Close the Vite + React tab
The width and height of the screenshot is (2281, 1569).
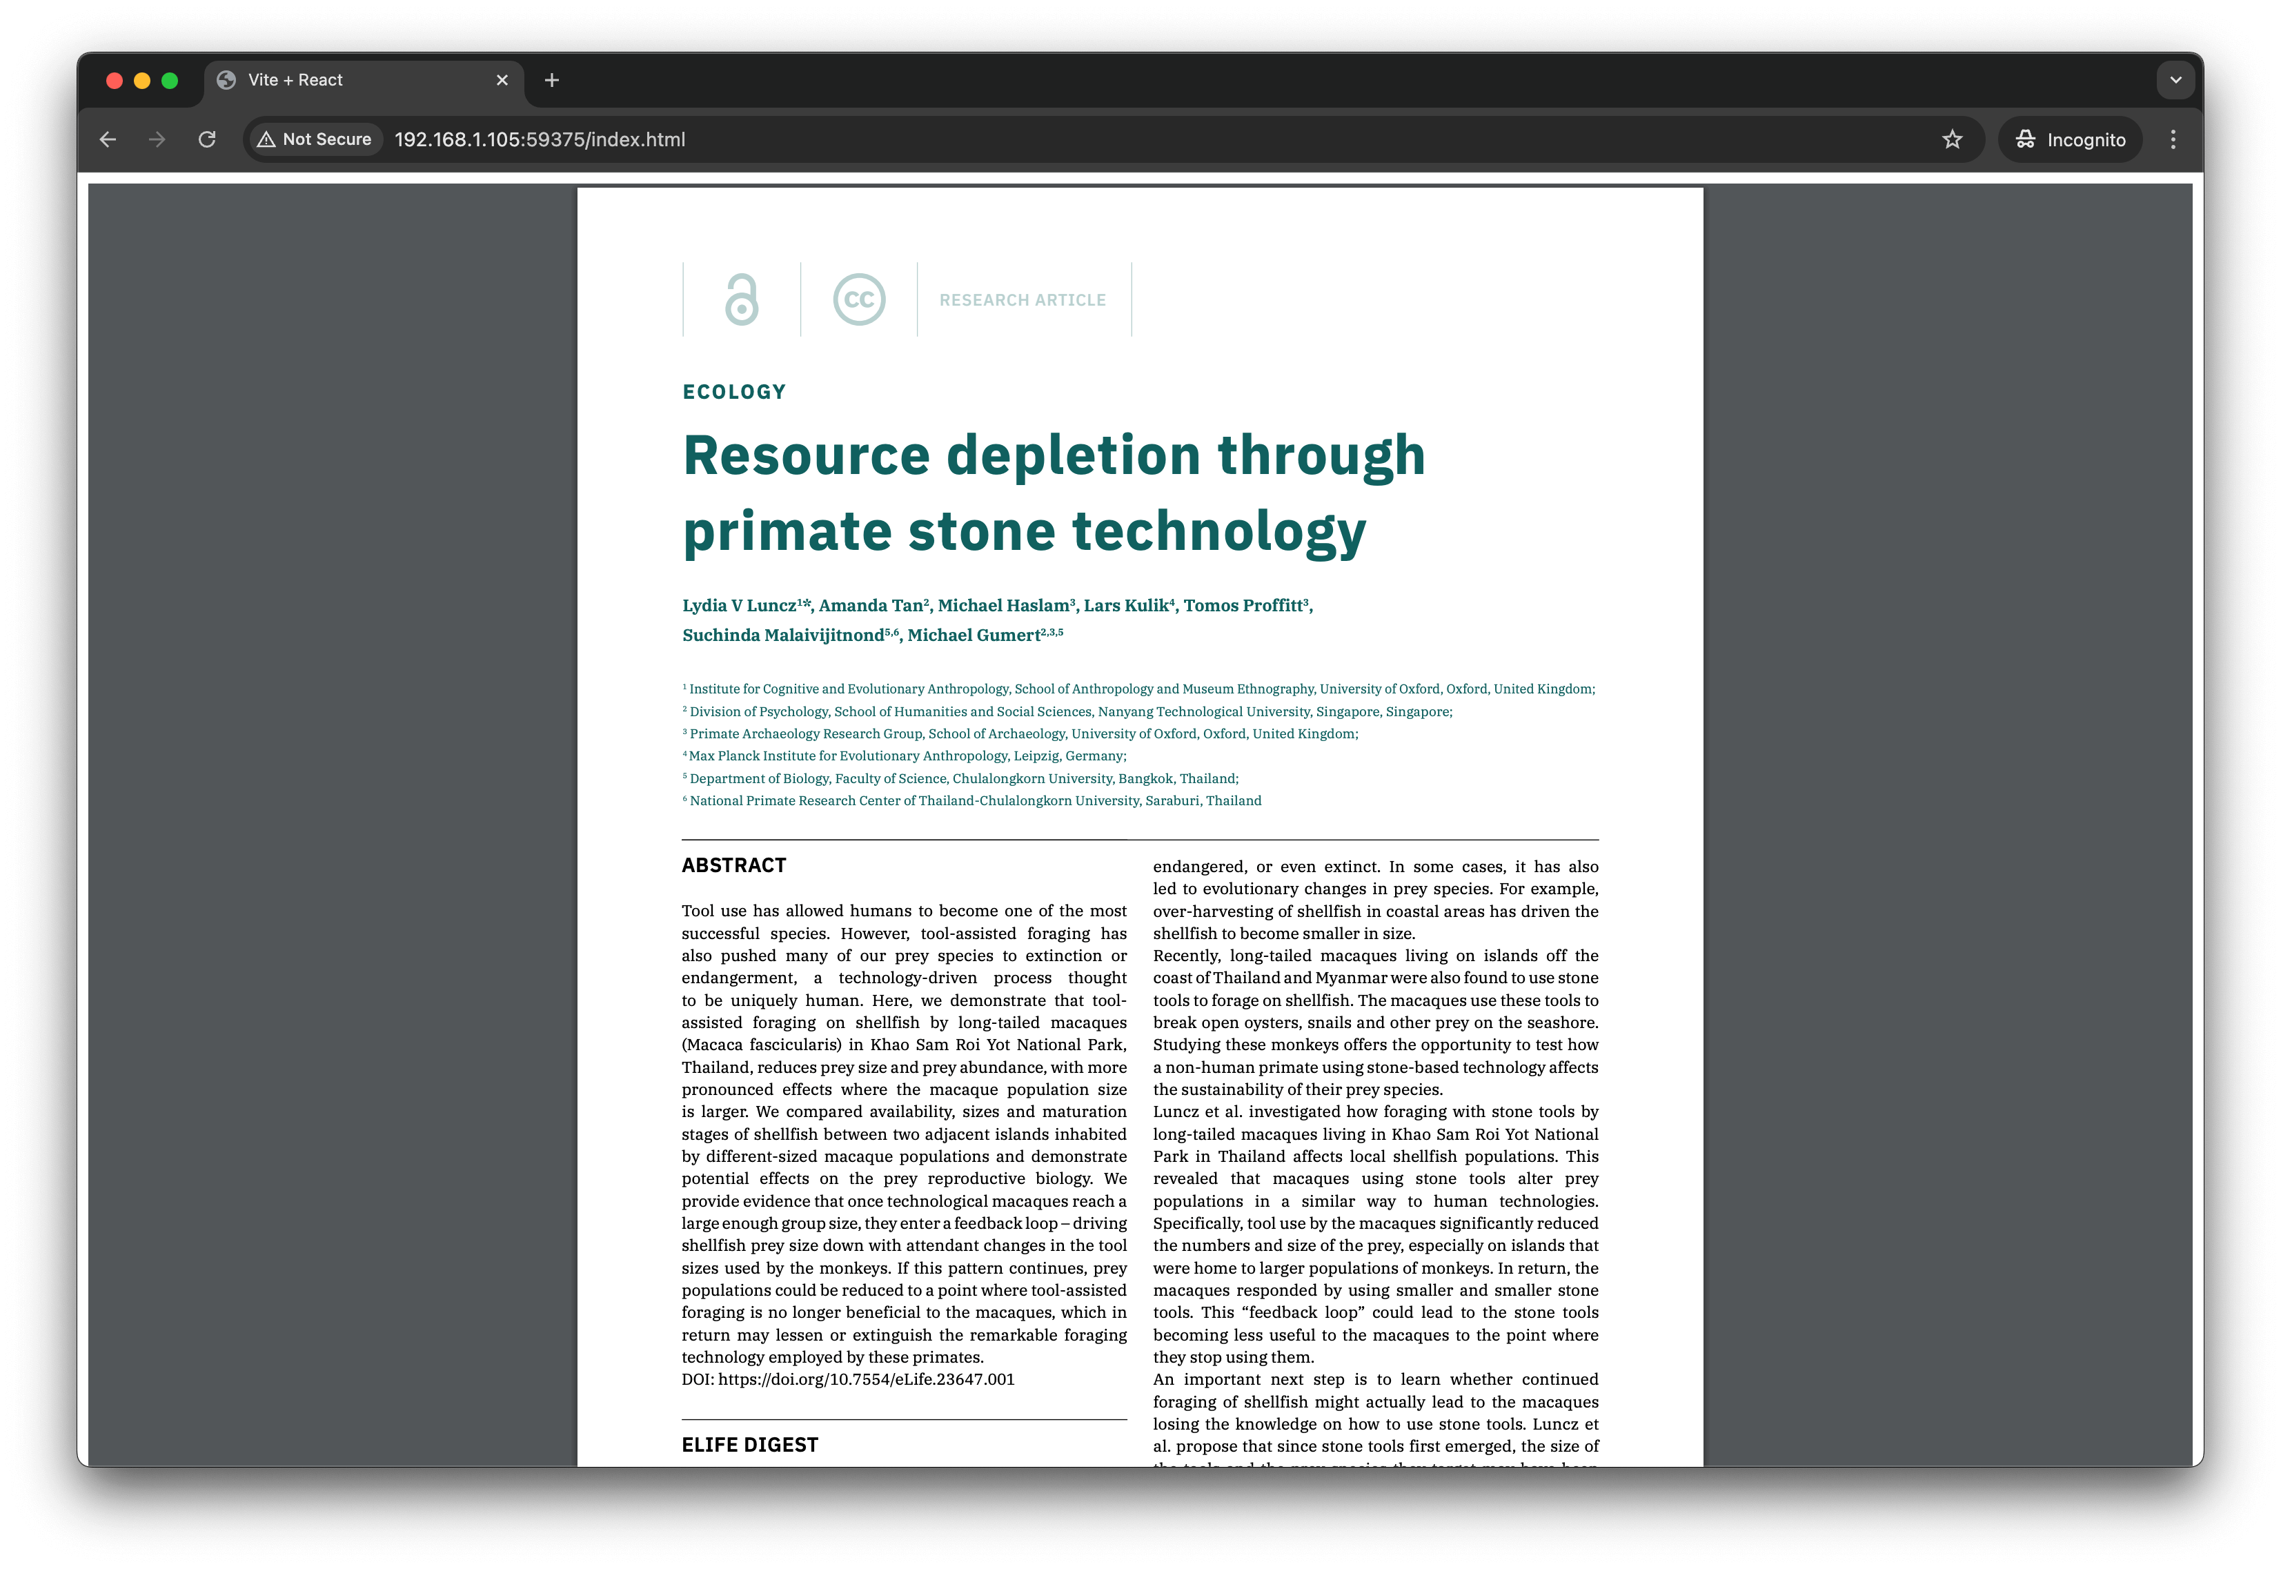coord(502,79)
